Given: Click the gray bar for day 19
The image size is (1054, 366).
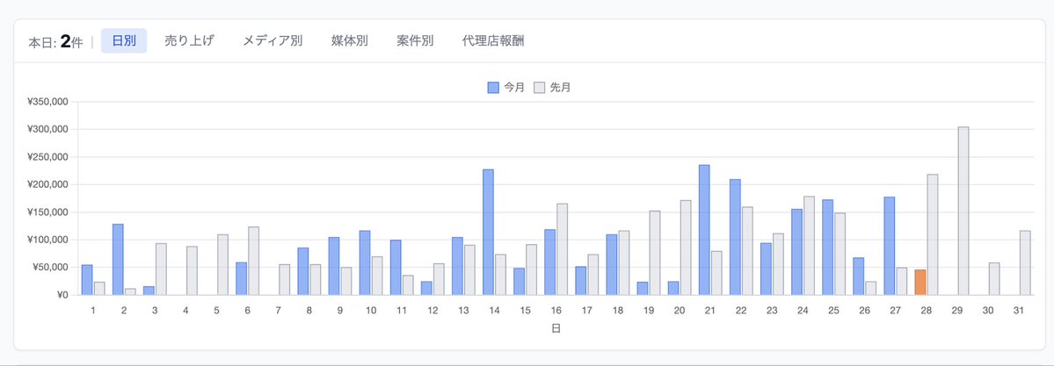Looking at the screenshot, I should [x=655, y=253].
